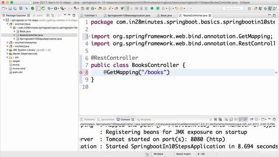Toggle Show Console When Standard Error Changes
Screen dimensions: 279x157
click(245, 119)
